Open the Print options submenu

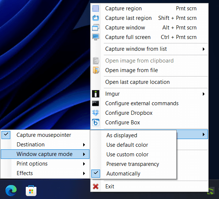pos(45,164)
